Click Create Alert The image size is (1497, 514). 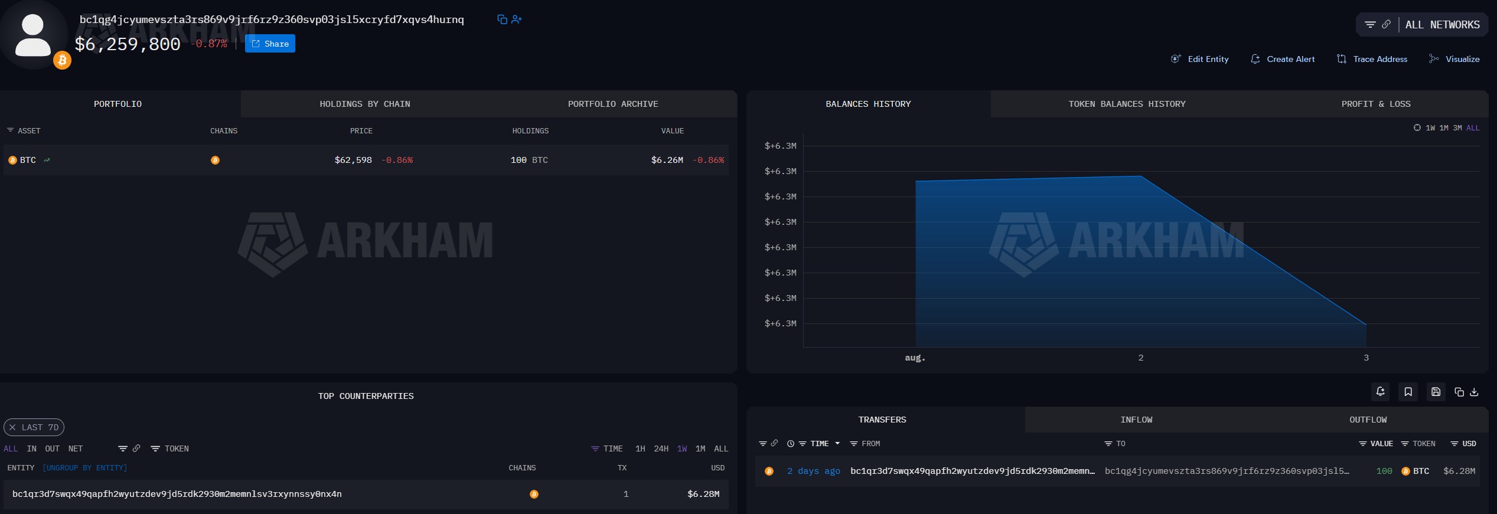[x=1283, y=59]
